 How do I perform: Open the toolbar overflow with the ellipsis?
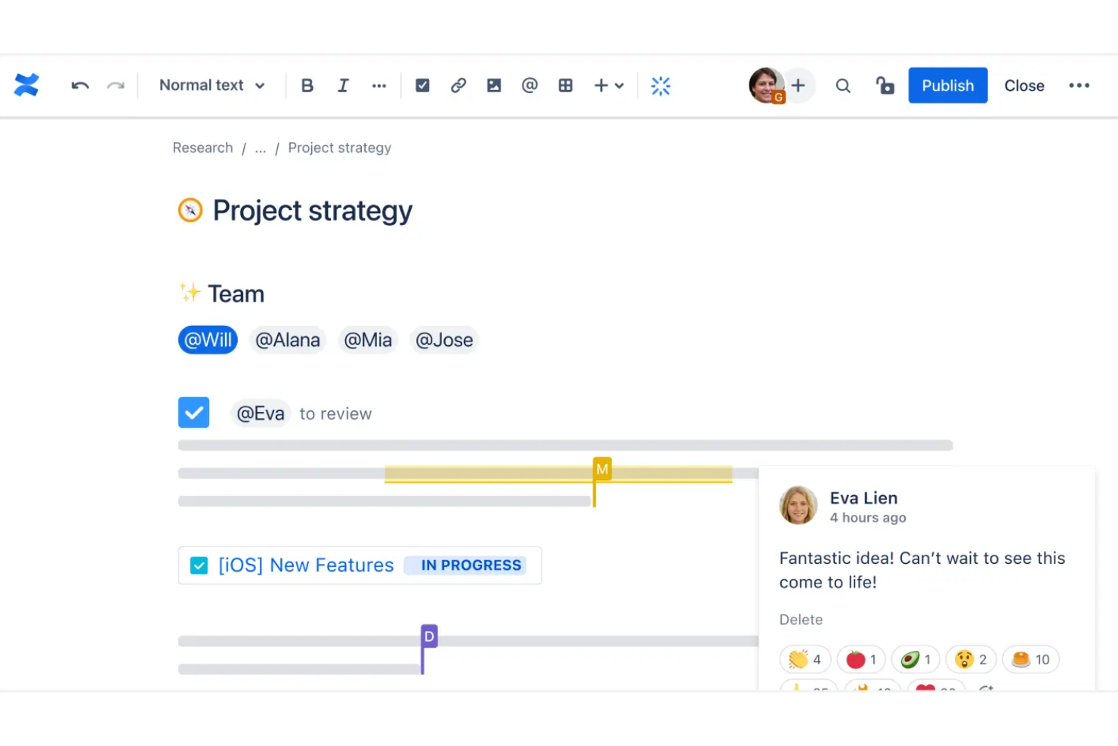click(379, 85)
